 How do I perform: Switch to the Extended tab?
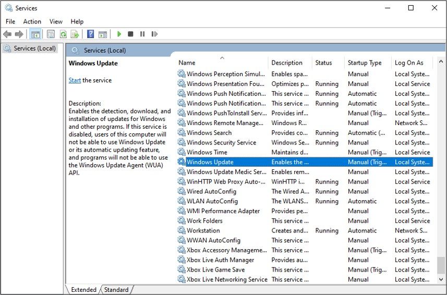(83, 290)
